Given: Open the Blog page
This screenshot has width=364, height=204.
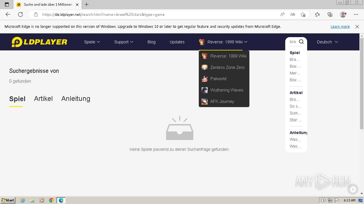Looking at the screenshot, I should click(x=152, y=42).
